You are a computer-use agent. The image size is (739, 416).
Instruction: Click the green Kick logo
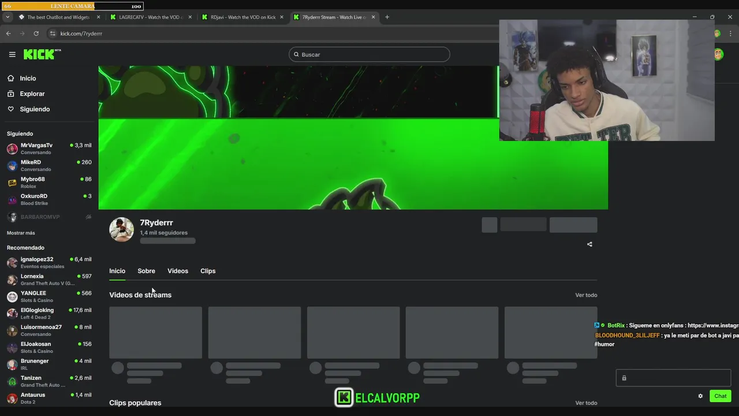tap(42, 54)
